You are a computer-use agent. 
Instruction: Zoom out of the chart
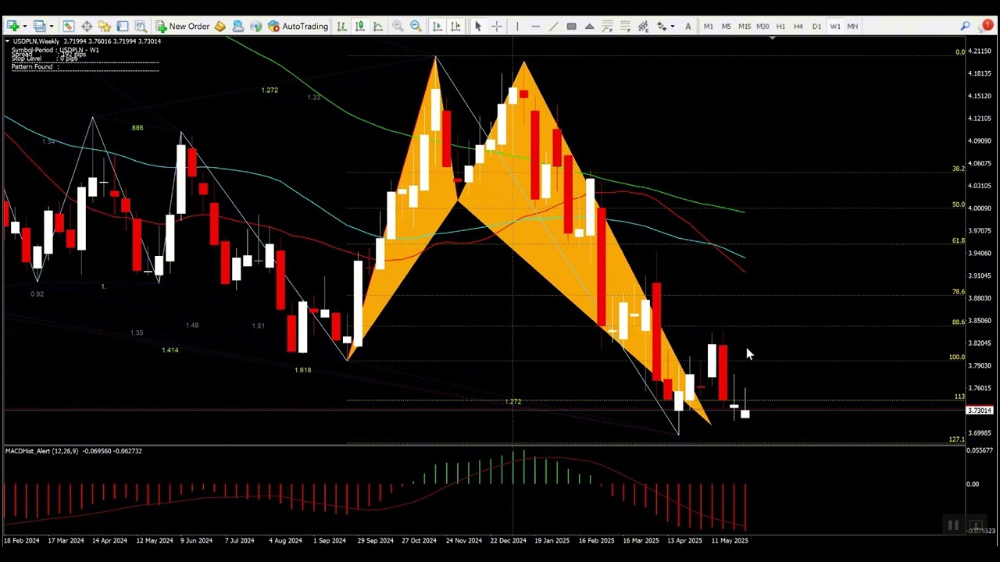[x=416, y=27]
